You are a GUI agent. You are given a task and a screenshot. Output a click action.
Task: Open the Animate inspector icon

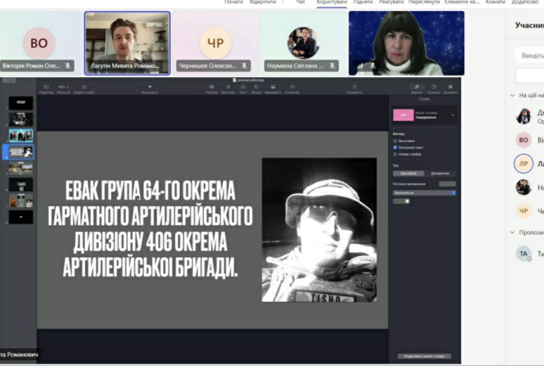coord(433,86)
